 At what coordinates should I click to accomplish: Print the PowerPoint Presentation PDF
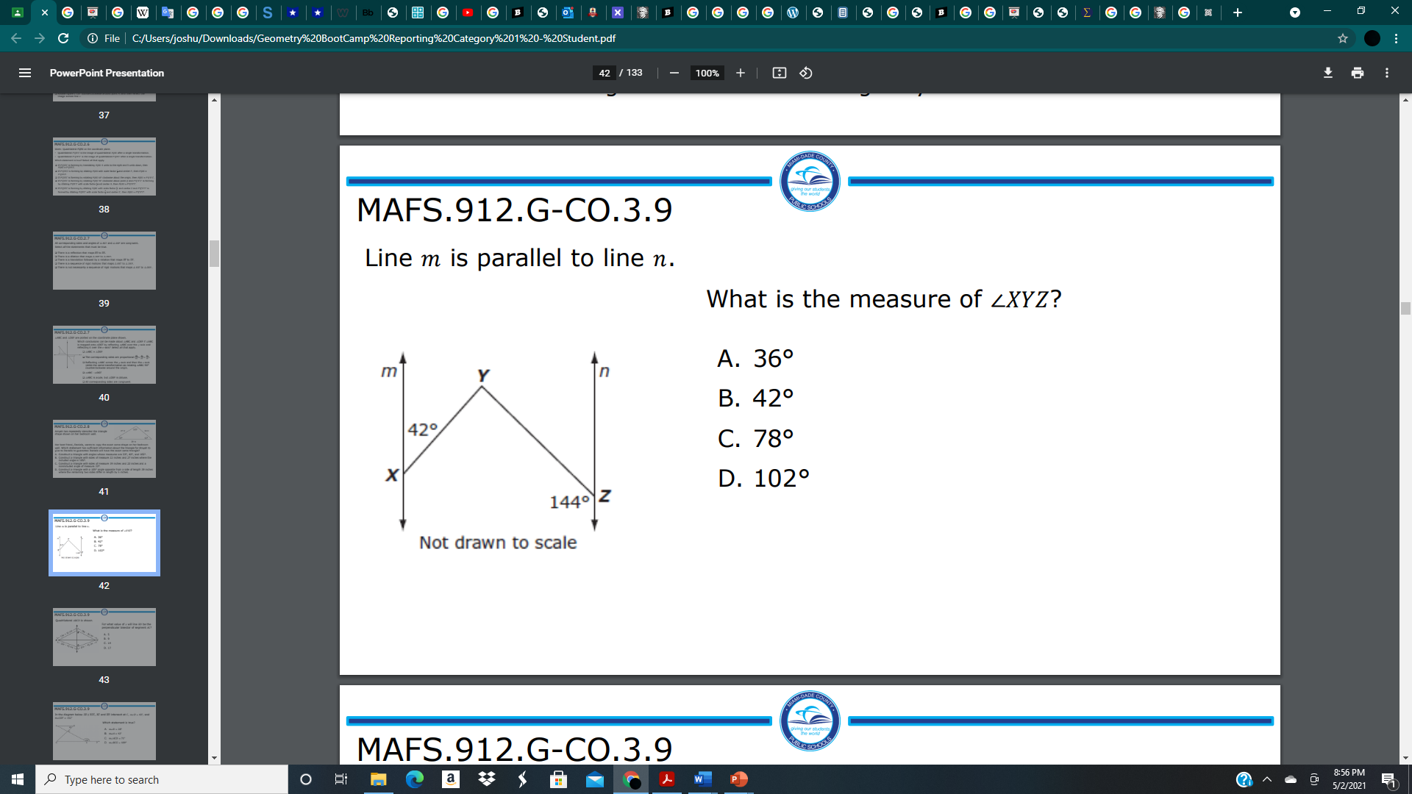tap(1357, 73)
